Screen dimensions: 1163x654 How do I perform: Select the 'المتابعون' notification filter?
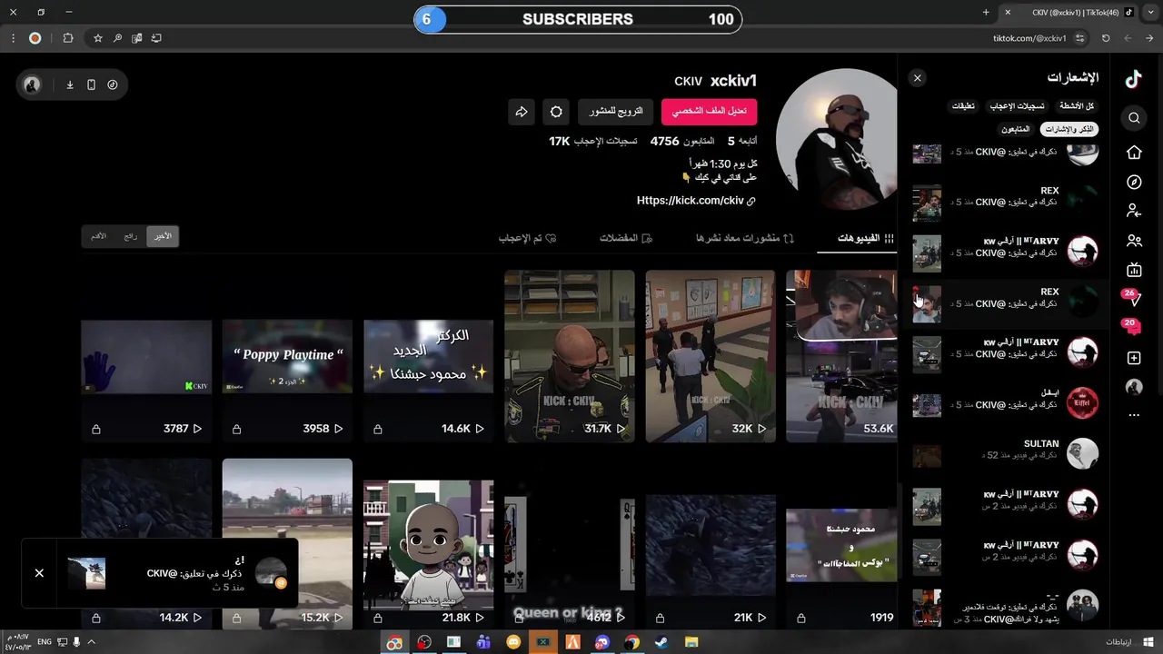tap(1016, 129)
